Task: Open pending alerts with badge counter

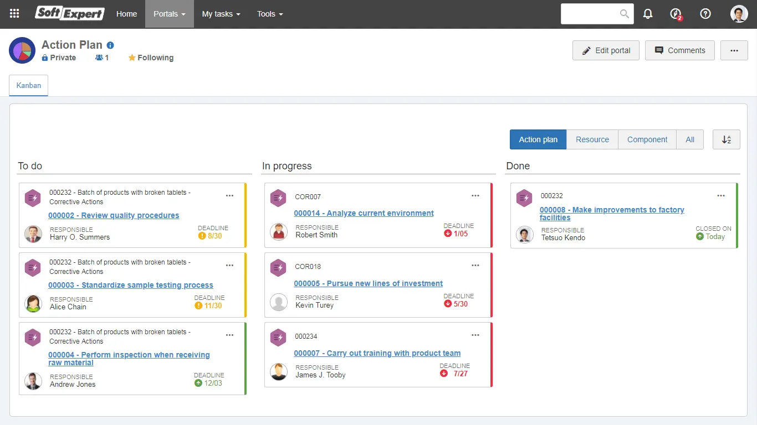Action: (675, 13)
